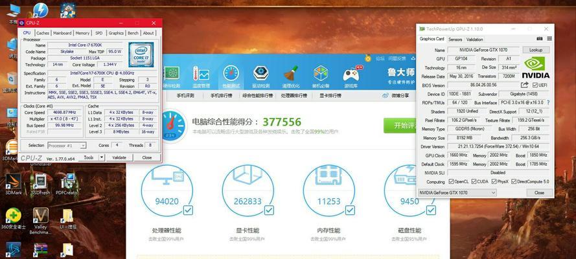Open hardware detection icon in Ludashi toolbar

coord(171,73)
